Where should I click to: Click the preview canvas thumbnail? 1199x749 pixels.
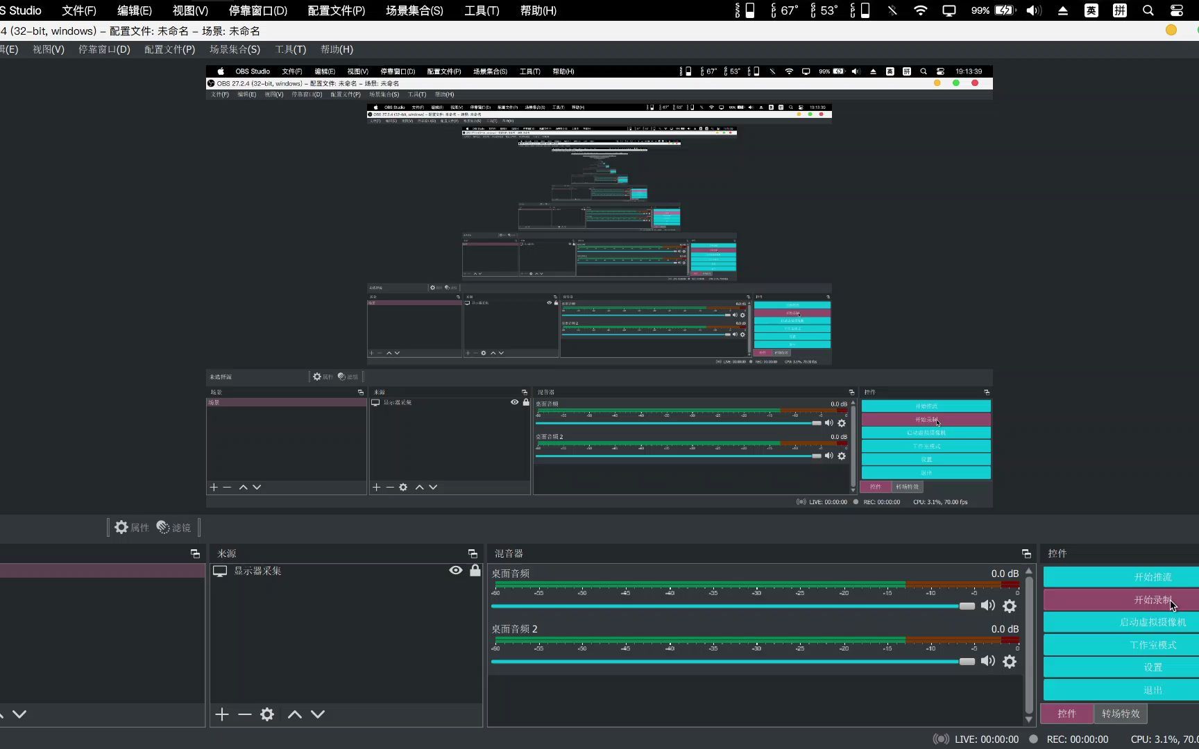pyautogui.click(x=599, y=286)
